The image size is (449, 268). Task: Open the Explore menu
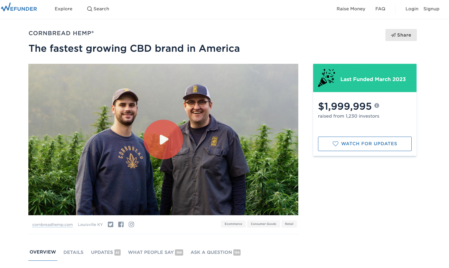64,9
